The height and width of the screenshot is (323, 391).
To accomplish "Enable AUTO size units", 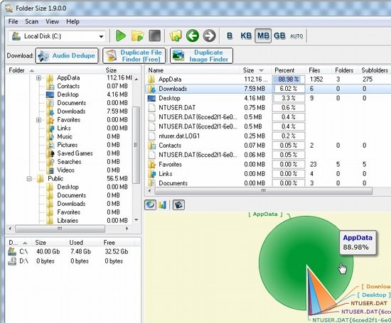I will 296,36.
